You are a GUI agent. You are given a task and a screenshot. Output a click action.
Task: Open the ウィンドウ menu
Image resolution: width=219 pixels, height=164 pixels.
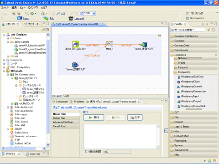click(x=33, y=8)
